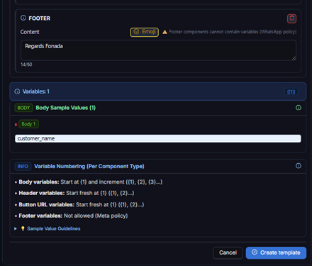This screenshot has width=312, height=266.
Task: Click the info icon beside FOOTER heading
Action: pyautogui.click(x=23, y=18)
